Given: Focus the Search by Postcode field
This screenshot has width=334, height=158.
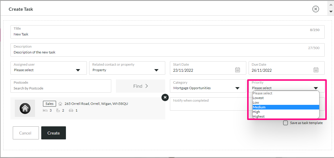Looking at the screenshot, I should 61,86.
